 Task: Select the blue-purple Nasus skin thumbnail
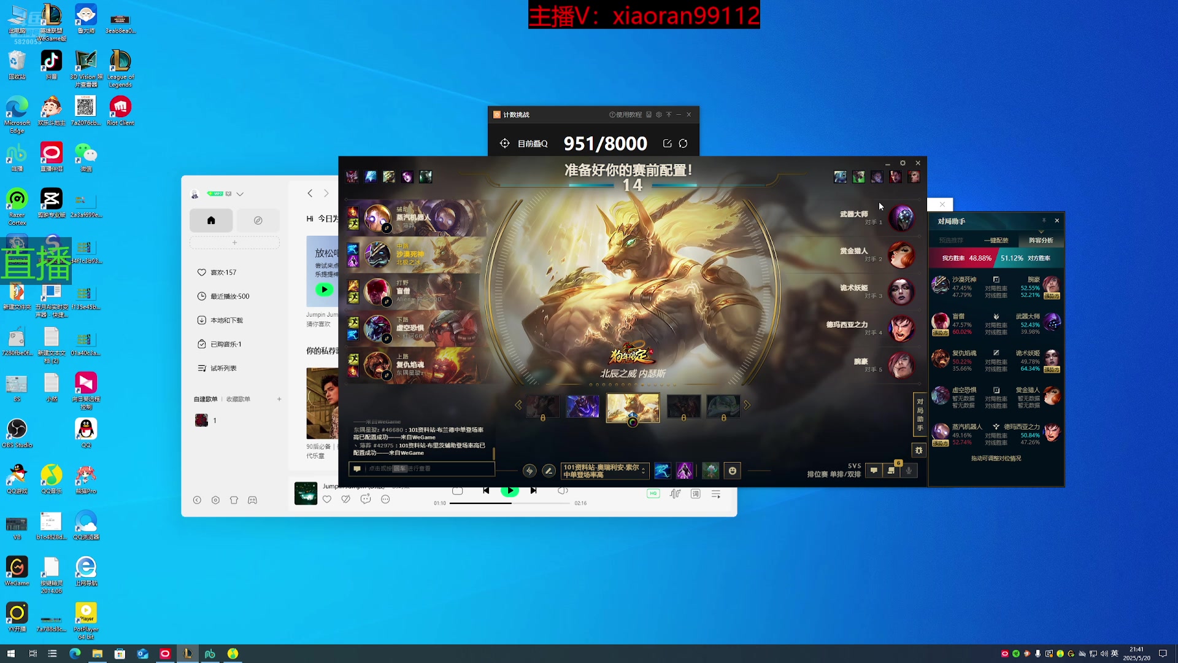pos(582,406)
